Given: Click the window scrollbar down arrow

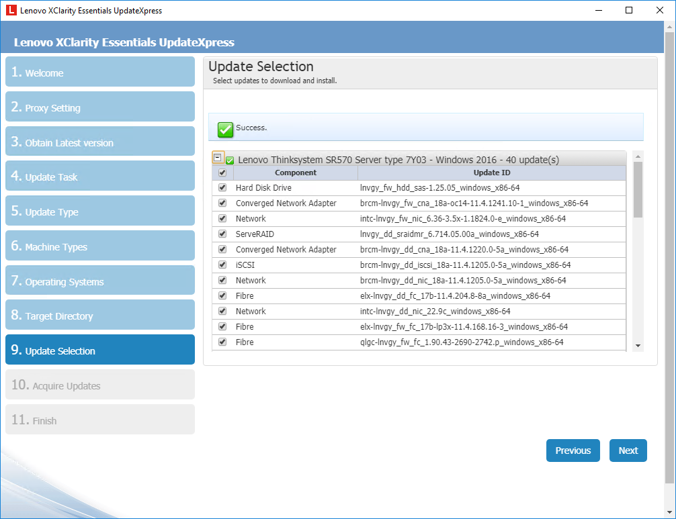Looking at the screenshot, I should click(x=669, y=512).
